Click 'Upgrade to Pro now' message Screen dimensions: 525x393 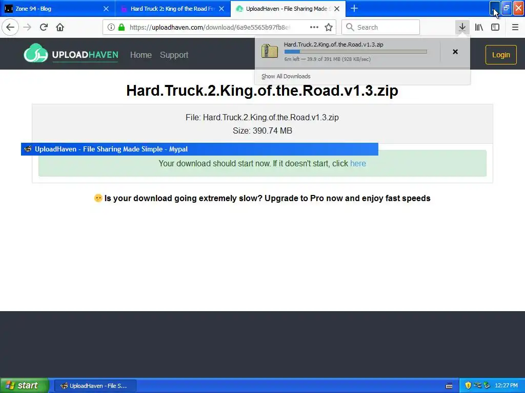click(x=262, y=198)
